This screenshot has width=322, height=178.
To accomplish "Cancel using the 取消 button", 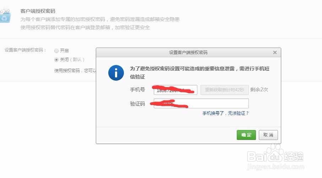I will tap(268, 135).
